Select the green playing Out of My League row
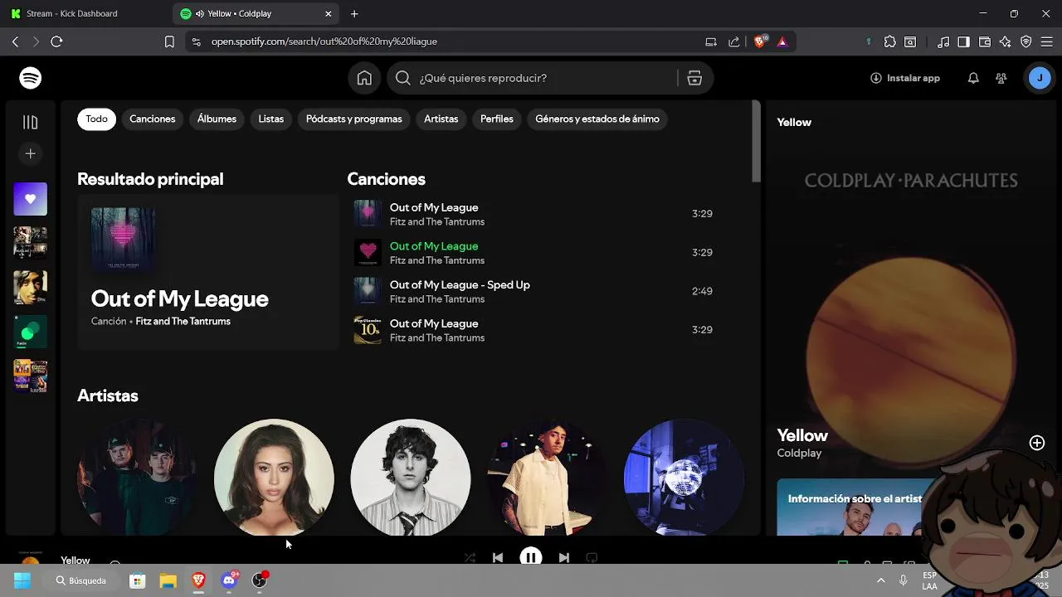 pos(533,252)
